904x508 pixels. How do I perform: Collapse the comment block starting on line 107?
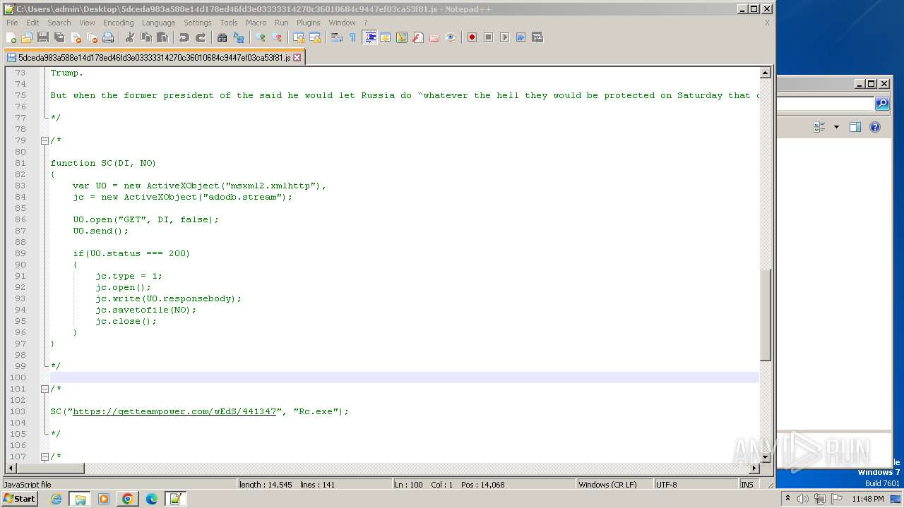pos(44,456)
